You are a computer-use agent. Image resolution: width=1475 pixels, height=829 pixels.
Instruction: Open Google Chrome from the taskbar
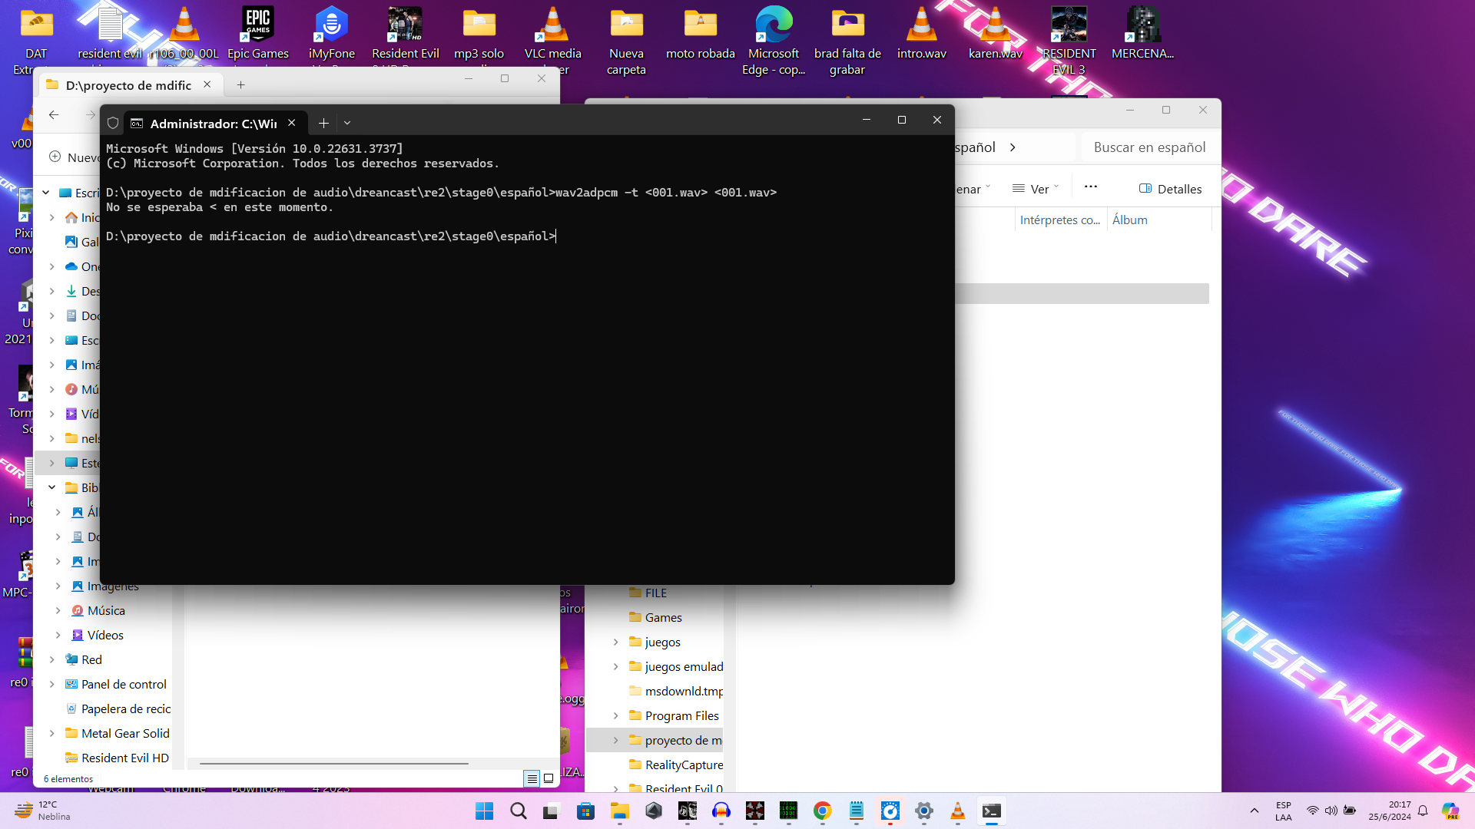[x=822, y=811]
